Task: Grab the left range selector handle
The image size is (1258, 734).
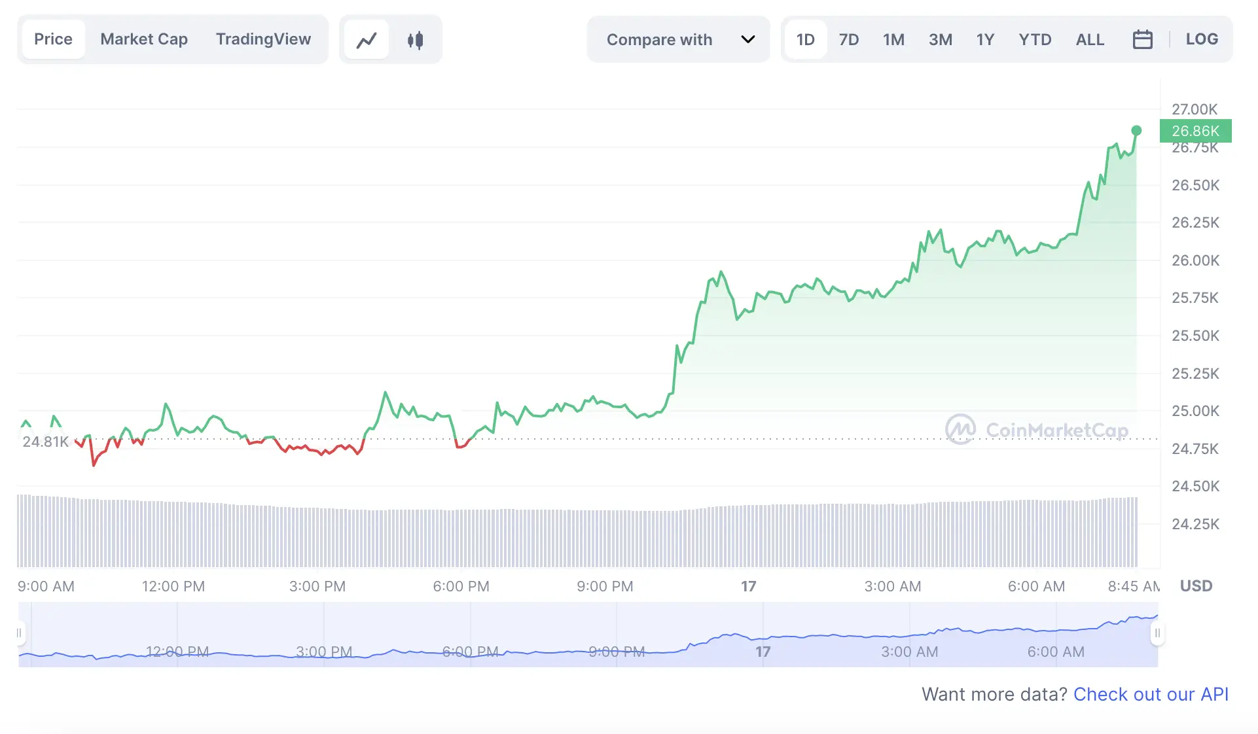Action: click(x=19, y=633)
